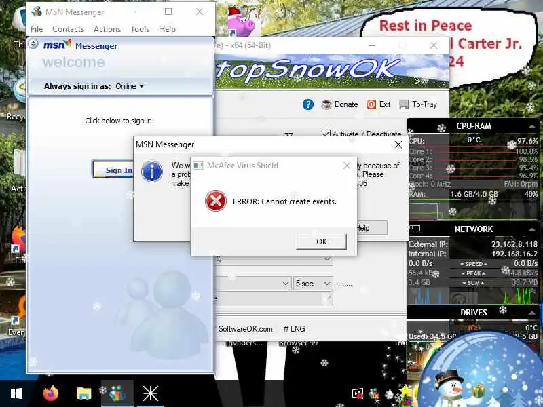
Task: Click the Sign In button
Action: coord(113,170)
